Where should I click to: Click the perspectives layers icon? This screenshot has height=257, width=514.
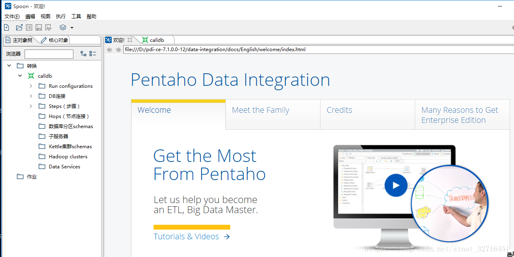pos(63,27)
